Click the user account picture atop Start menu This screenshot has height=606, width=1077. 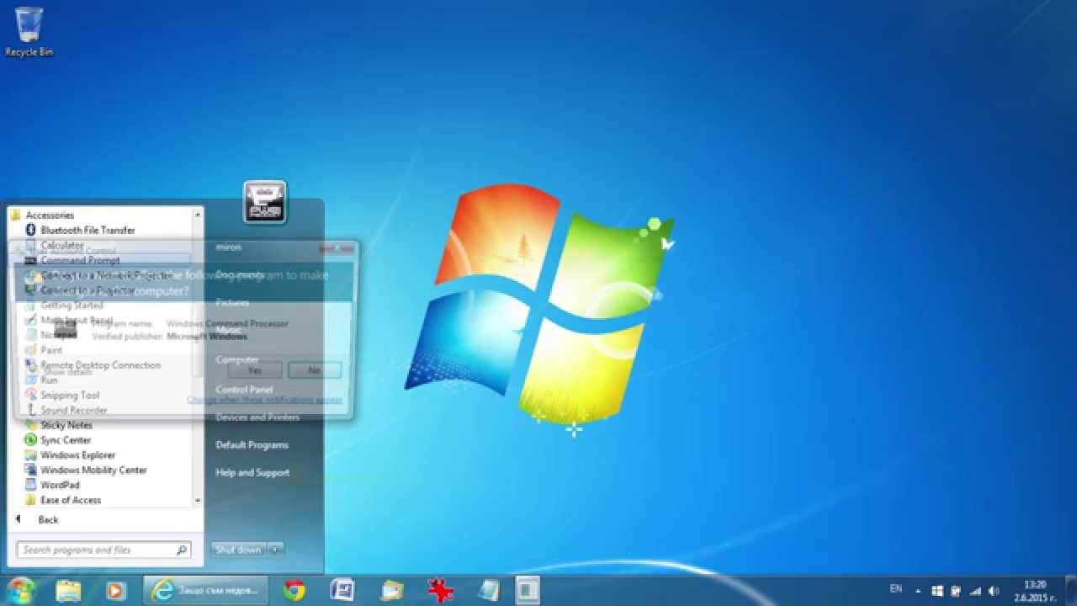click(x=265, y=202)
